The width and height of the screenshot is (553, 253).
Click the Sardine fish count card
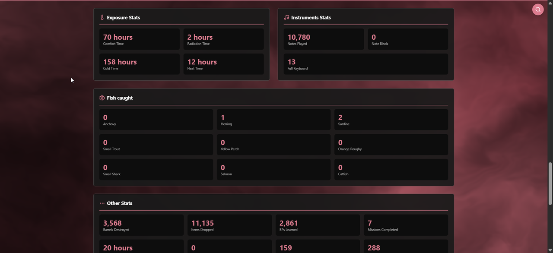(391, 120)
